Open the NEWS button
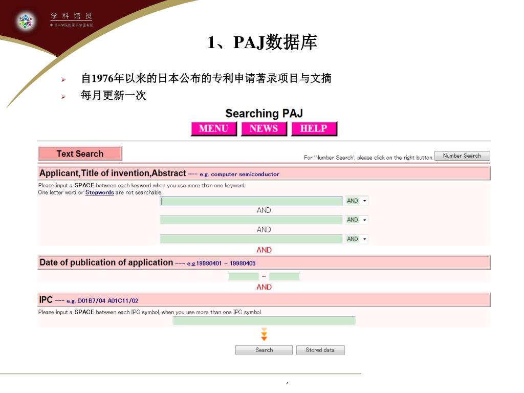Viewport: 524px width, 393px height. (x=264, y=128)
